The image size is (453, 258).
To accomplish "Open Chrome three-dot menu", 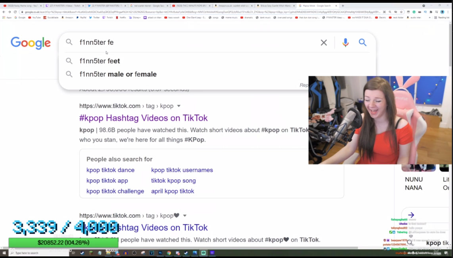I will (x=448, y=12).
